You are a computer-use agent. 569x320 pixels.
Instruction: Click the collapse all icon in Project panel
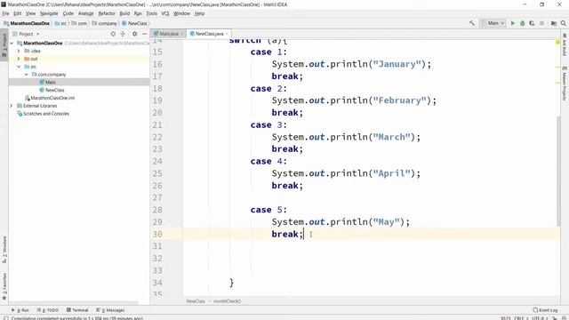pos(123,34)
